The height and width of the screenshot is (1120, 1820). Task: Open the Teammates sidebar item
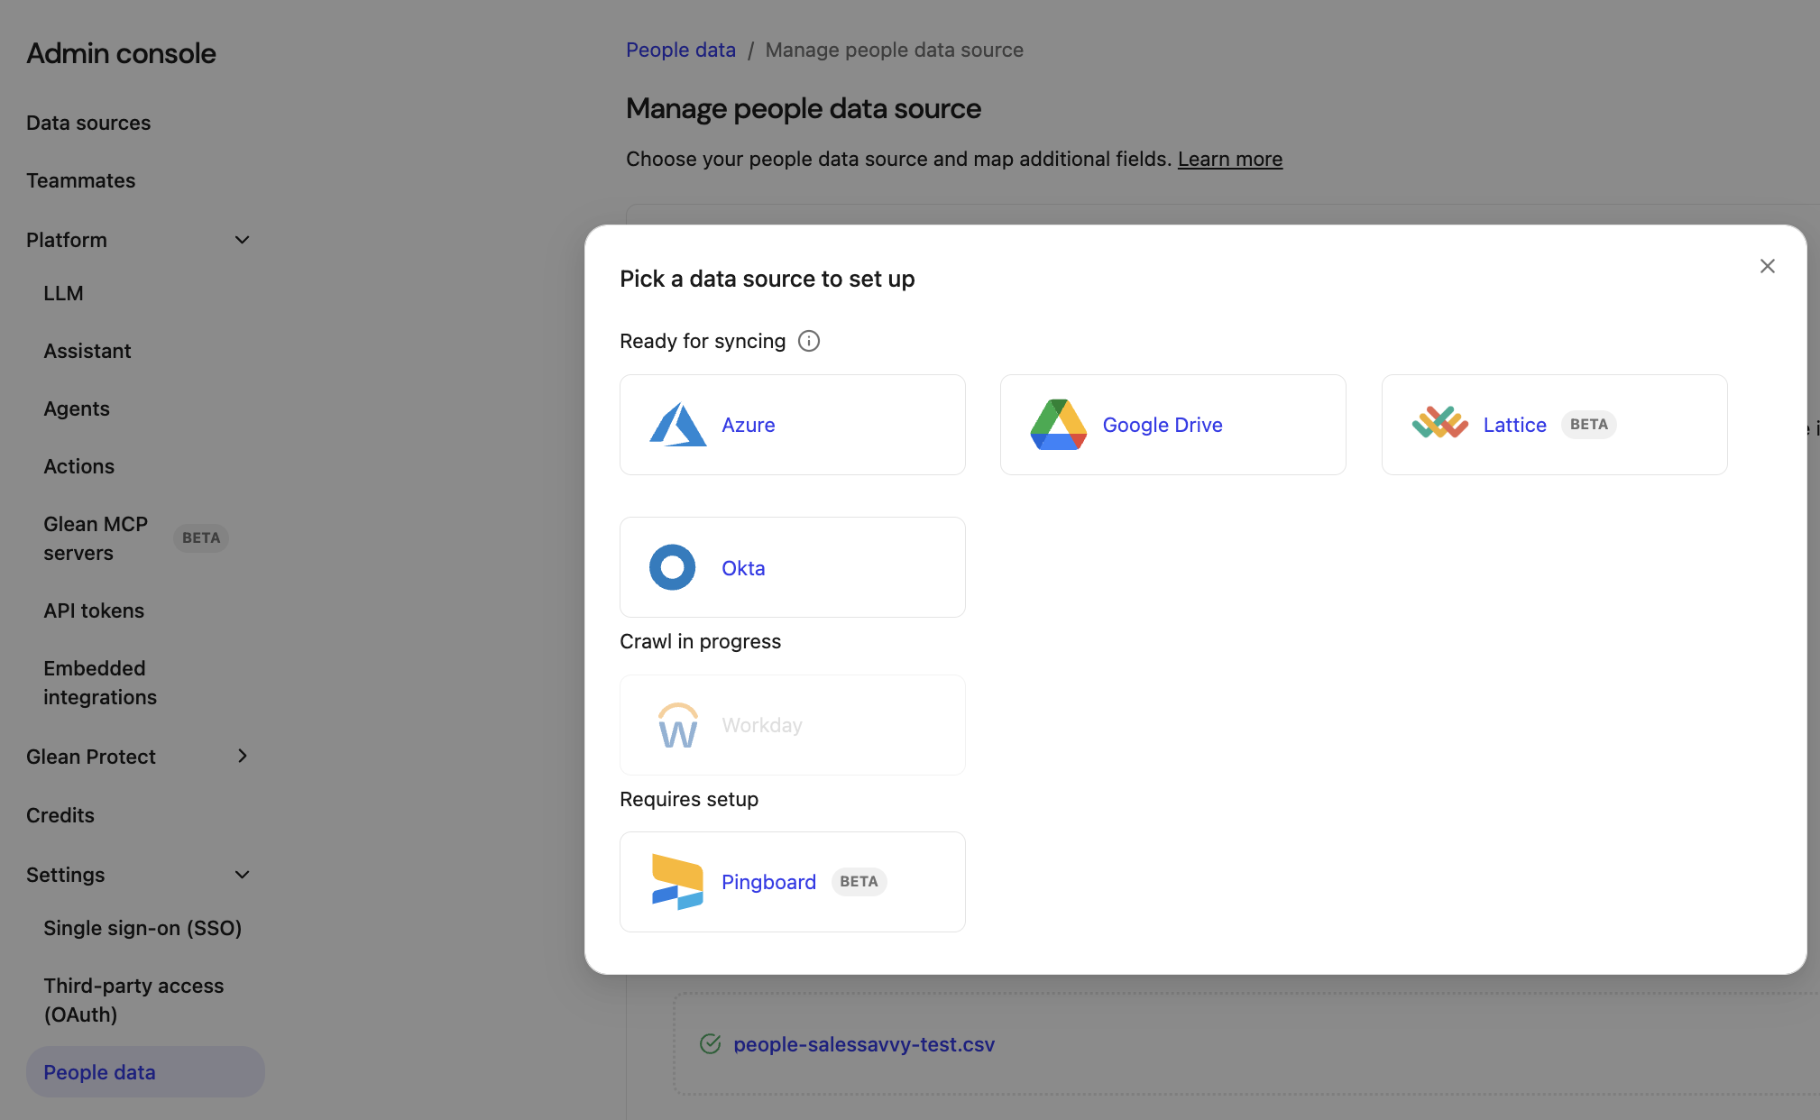coord(80,180)
